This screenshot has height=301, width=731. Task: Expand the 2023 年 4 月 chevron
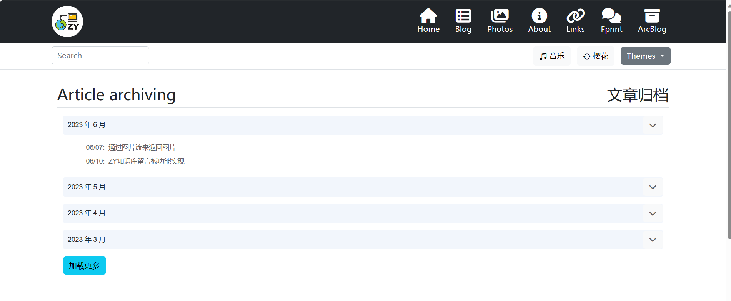point(653,214)
